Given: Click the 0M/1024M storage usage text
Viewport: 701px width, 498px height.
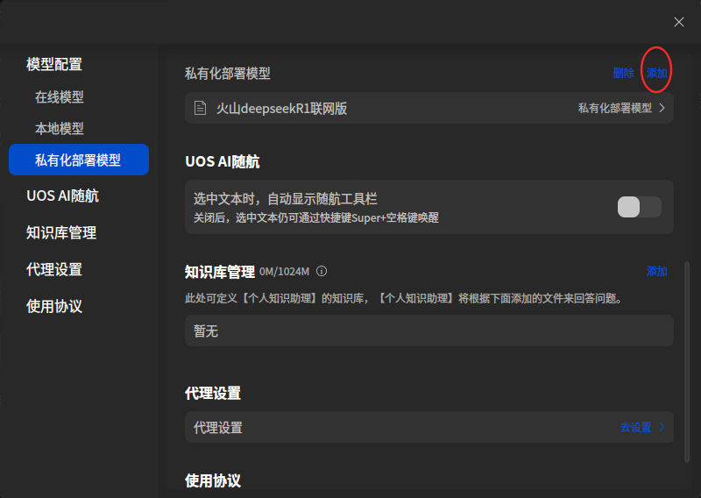Looking at the screenshot, I should [x=284, y=272].
